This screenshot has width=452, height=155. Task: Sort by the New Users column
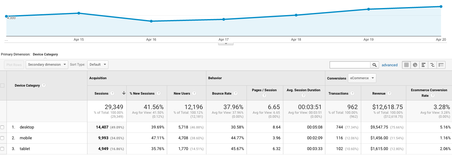coord(182,93)
